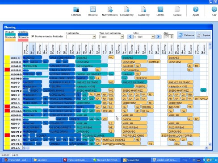218x163 pixels.
Task: Open ESCRIBANO LUCAS TORRES reservation bar
Action: [180, 135]
